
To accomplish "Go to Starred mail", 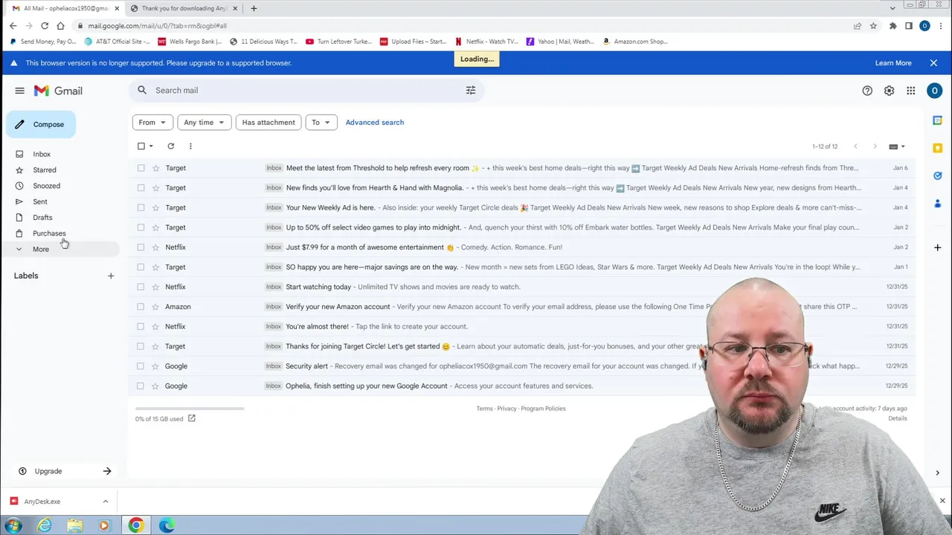I will coord(45,170).
